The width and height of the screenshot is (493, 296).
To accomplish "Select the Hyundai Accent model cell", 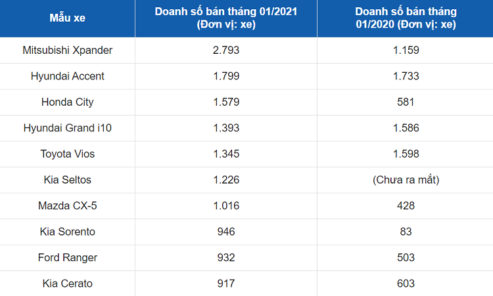I will coord(67,76).
